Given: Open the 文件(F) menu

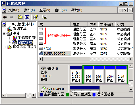Looking at the screenshot, I should pyautogui.click(x=14, y=10).
